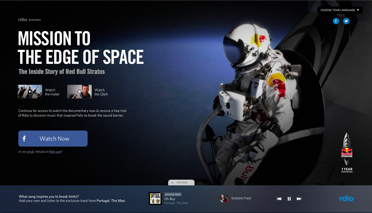This screenshot has width=372, height=213.
Task: Click the round avatar beside Exclusive Track
Action: click(x=224, y=198)
